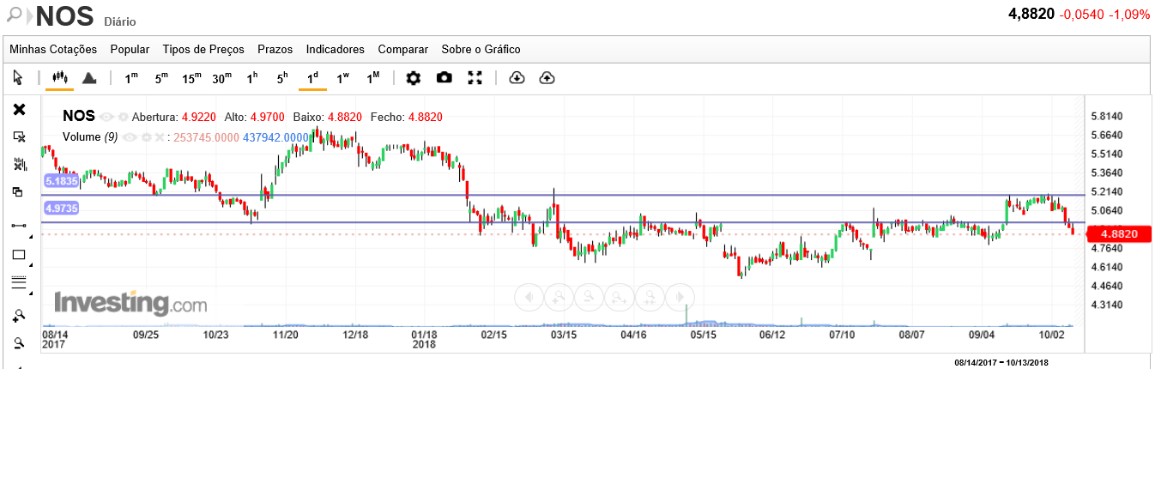Expand the horizontal lines tool group

click(x=31, y=293)
